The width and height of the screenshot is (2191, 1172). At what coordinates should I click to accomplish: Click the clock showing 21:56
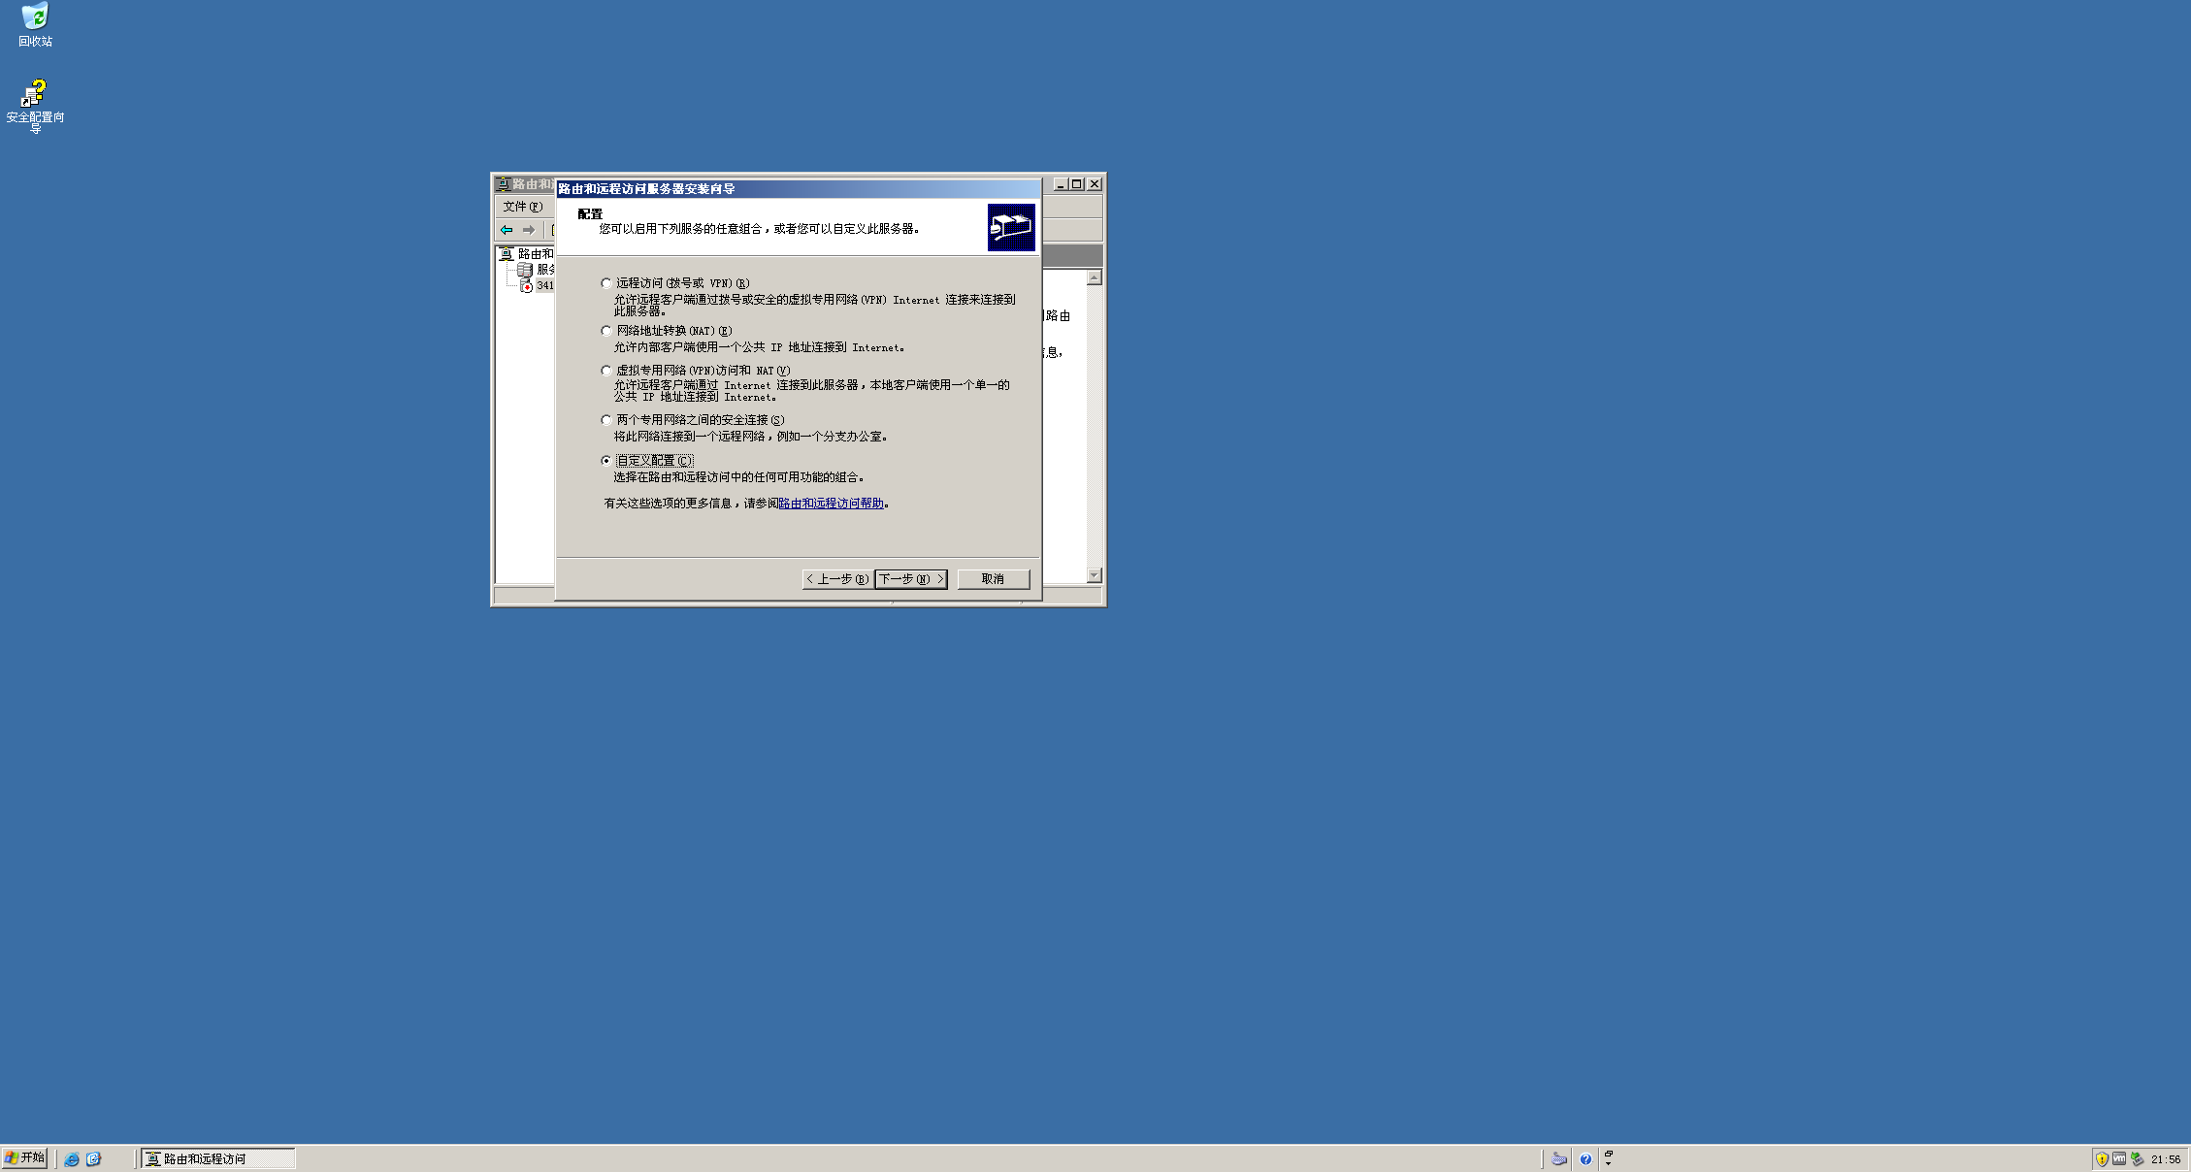click(x=2164, y=1157)
